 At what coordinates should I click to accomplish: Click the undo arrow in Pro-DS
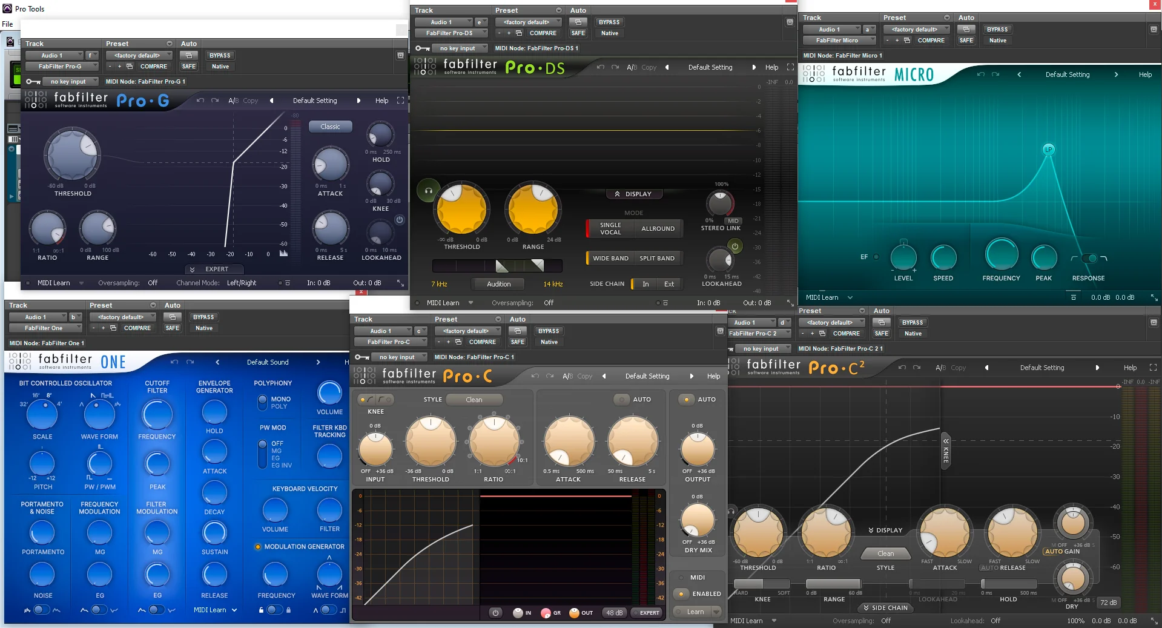click(600, 67)
